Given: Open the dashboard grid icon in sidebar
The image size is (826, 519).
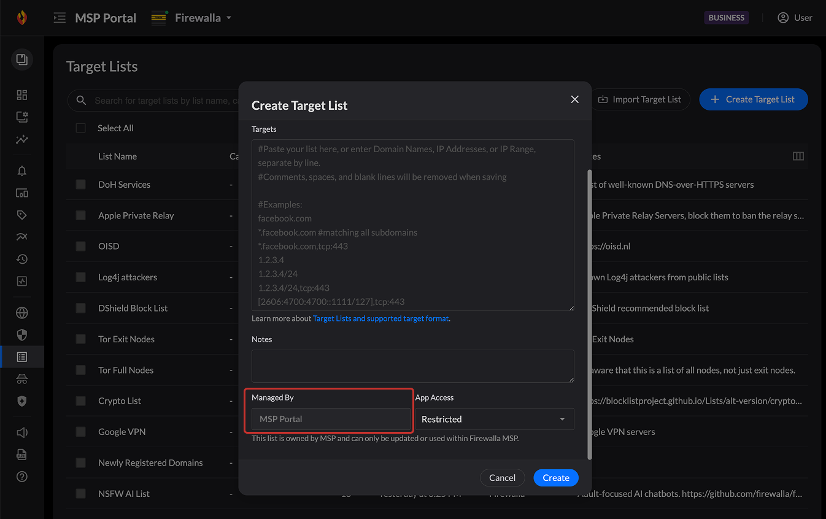Looking at the screenshot, I should pos(22,94).
